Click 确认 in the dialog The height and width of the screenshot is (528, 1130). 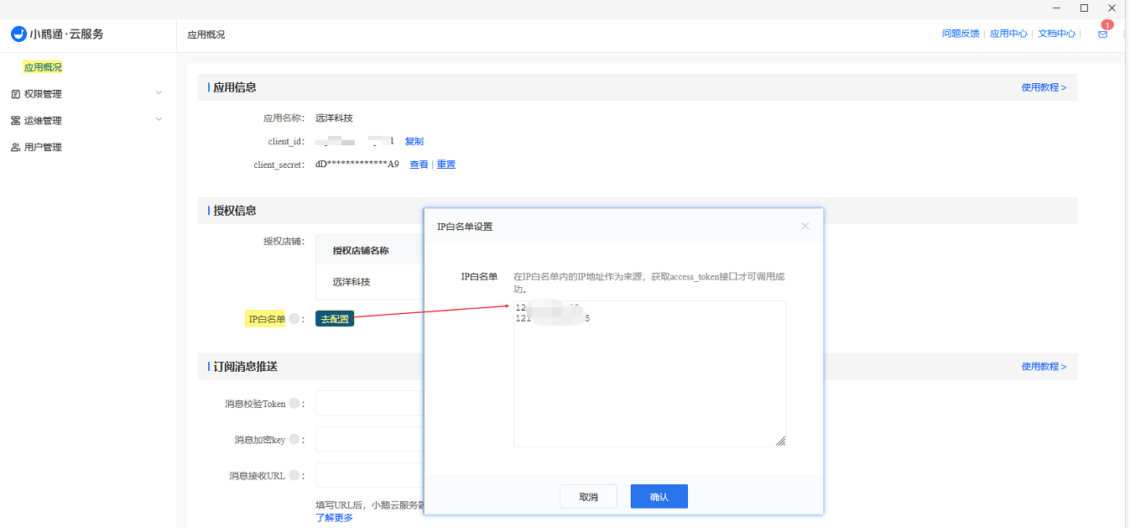point(659,496)
